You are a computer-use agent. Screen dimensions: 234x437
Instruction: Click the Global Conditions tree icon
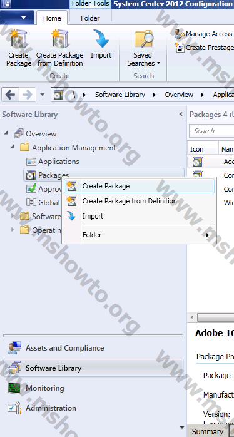point(31,203)
